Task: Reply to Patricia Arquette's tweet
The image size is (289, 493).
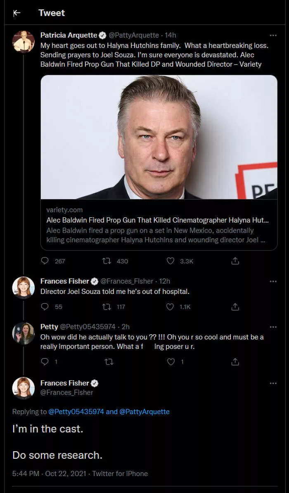Action: [x=45, y=261]
